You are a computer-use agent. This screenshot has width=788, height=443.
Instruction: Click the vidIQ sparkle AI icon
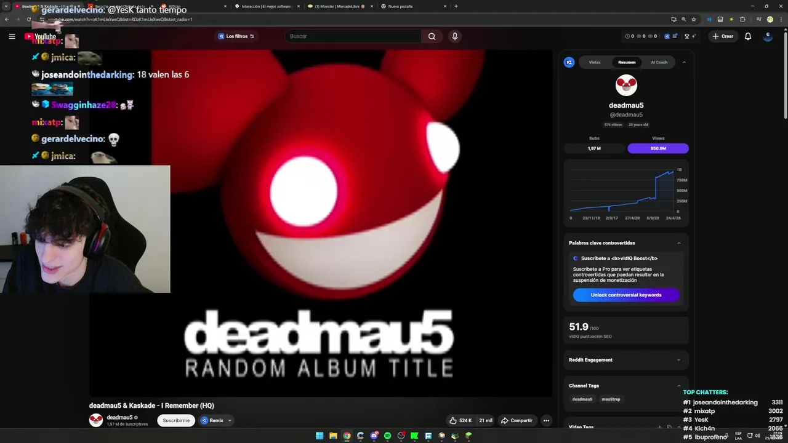(694, 36)
